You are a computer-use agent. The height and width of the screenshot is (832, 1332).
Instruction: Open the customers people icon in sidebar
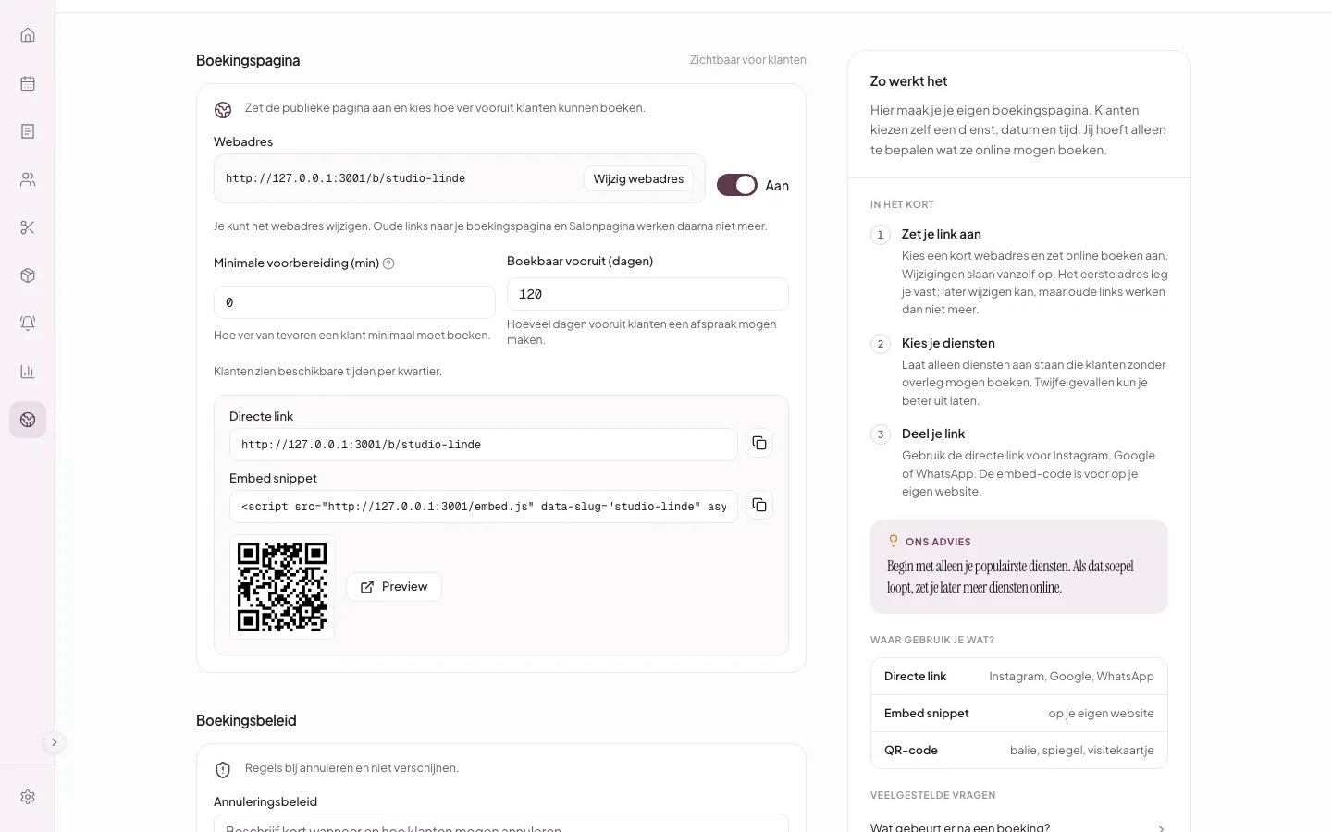[28, 179]
